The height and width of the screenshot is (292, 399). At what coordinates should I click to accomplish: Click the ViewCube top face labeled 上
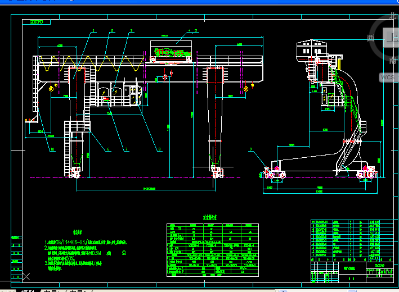(392, 38)
